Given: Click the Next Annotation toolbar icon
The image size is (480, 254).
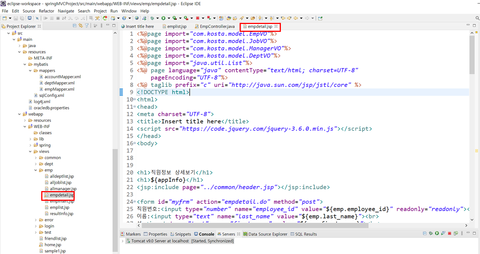Looking at the screenshot, I should 260,18.
